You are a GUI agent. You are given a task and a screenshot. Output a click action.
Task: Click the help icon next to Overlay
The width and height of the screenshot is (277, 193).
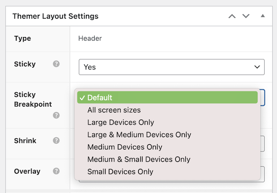click(56, 171)
